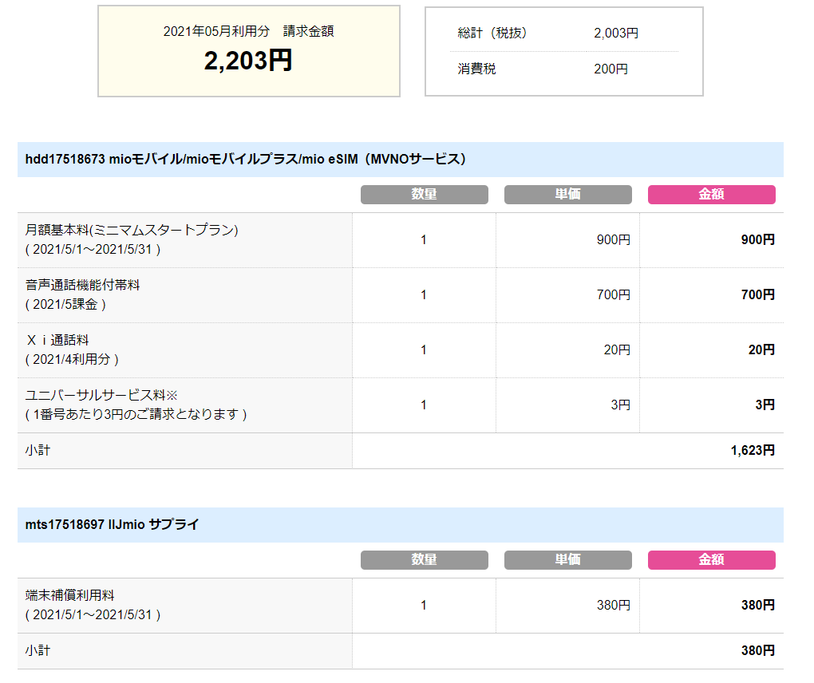Image resolution: width=814 pixels, height=683 pixels.
Task: Click 20円 unit price for Xi通話料
Action: coord(617,349)
